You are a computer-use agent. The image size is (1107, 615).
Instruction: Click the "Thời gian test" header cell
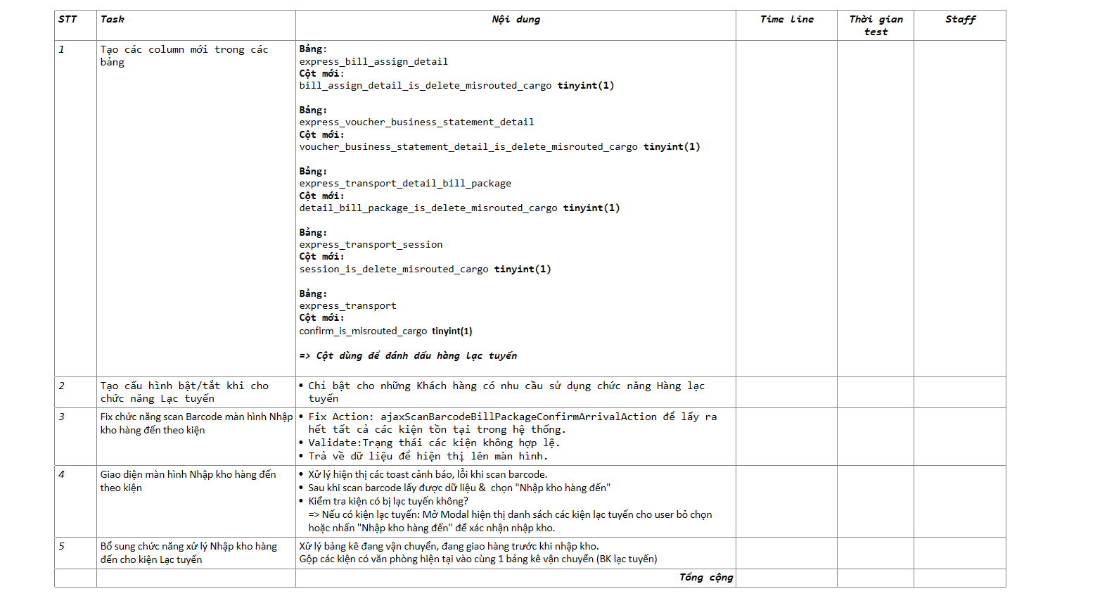click(876, 25)
